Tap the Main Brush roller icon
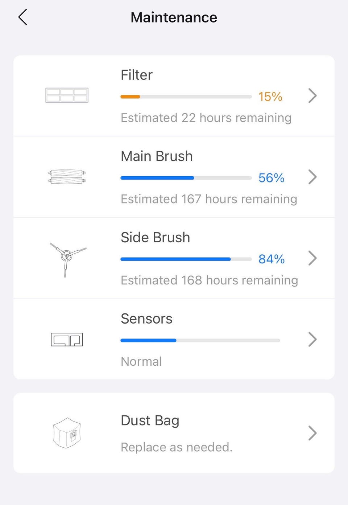 click(67, 177)
